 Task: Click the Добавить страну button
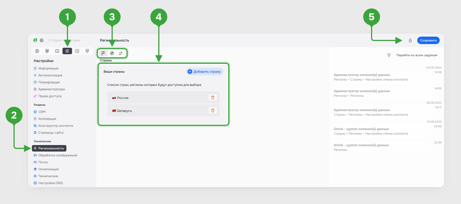click(204, 72)
